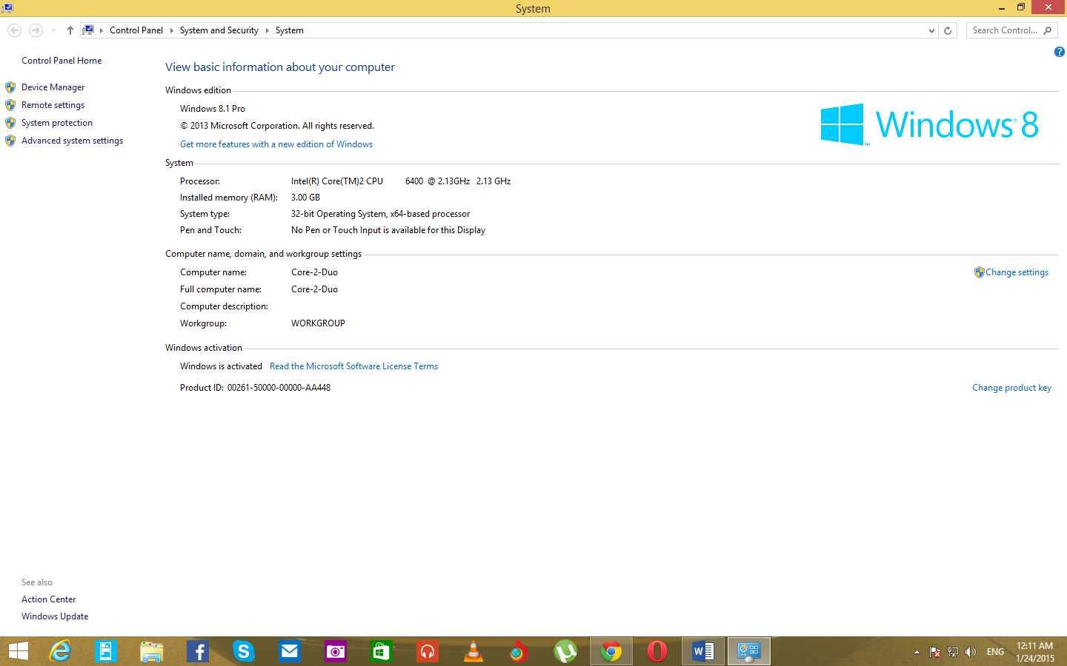Click Change settings link
The height and width of the screenshot is (666, 1067).
(x=1017, y=272)
